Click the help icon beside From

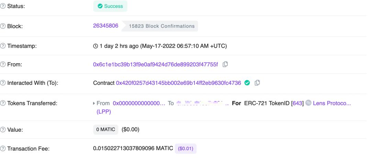pyautogui.click(x=3, y=64)
